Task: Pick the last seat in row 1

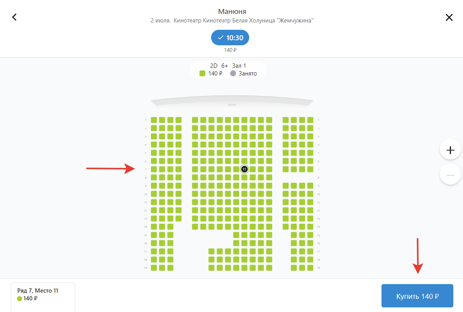Action: pyautogui.click(x=310, y=120)
